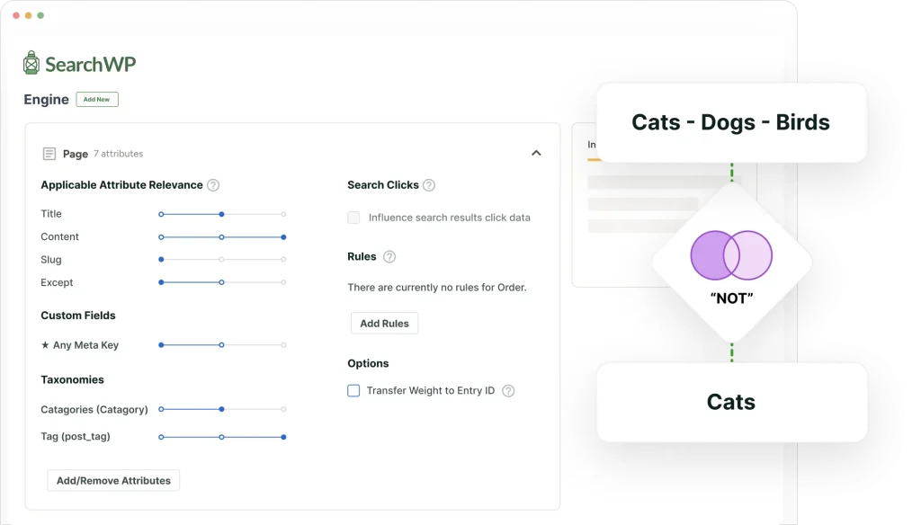Enable Influence search results click data checkbox

click(353, 218)
